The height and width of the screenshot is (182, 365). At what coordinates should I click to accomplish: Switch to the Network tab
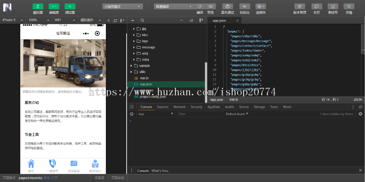click(x=180, y=107)
